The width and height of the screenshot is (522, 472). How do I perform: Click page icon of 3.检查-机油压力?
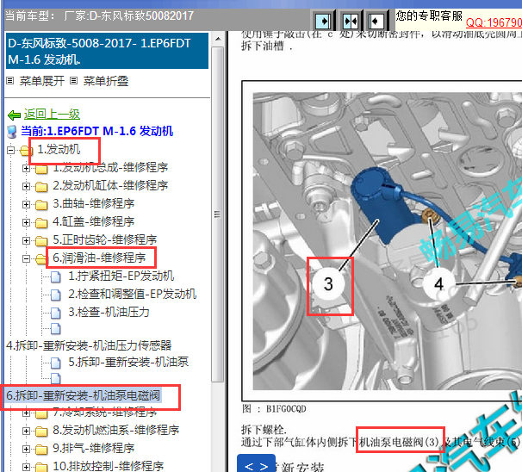pyautogui.click(x=56, y=313)
